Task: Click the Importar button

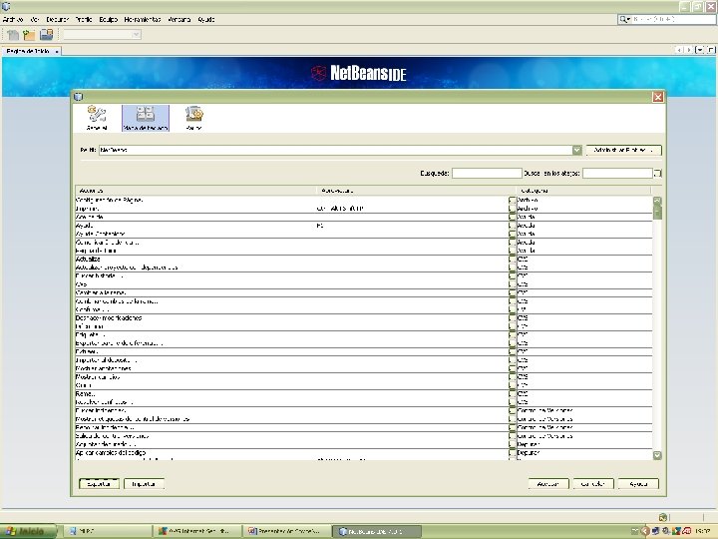Action: coord(144,483)
